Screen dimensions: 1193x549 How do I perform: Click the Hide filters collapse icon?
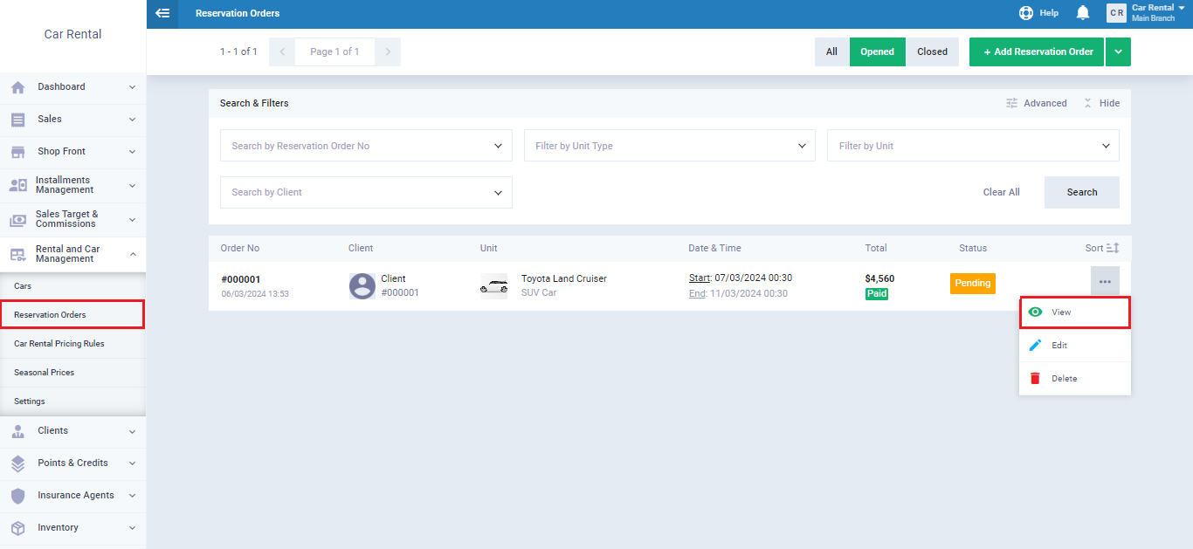pos(1088,103)
